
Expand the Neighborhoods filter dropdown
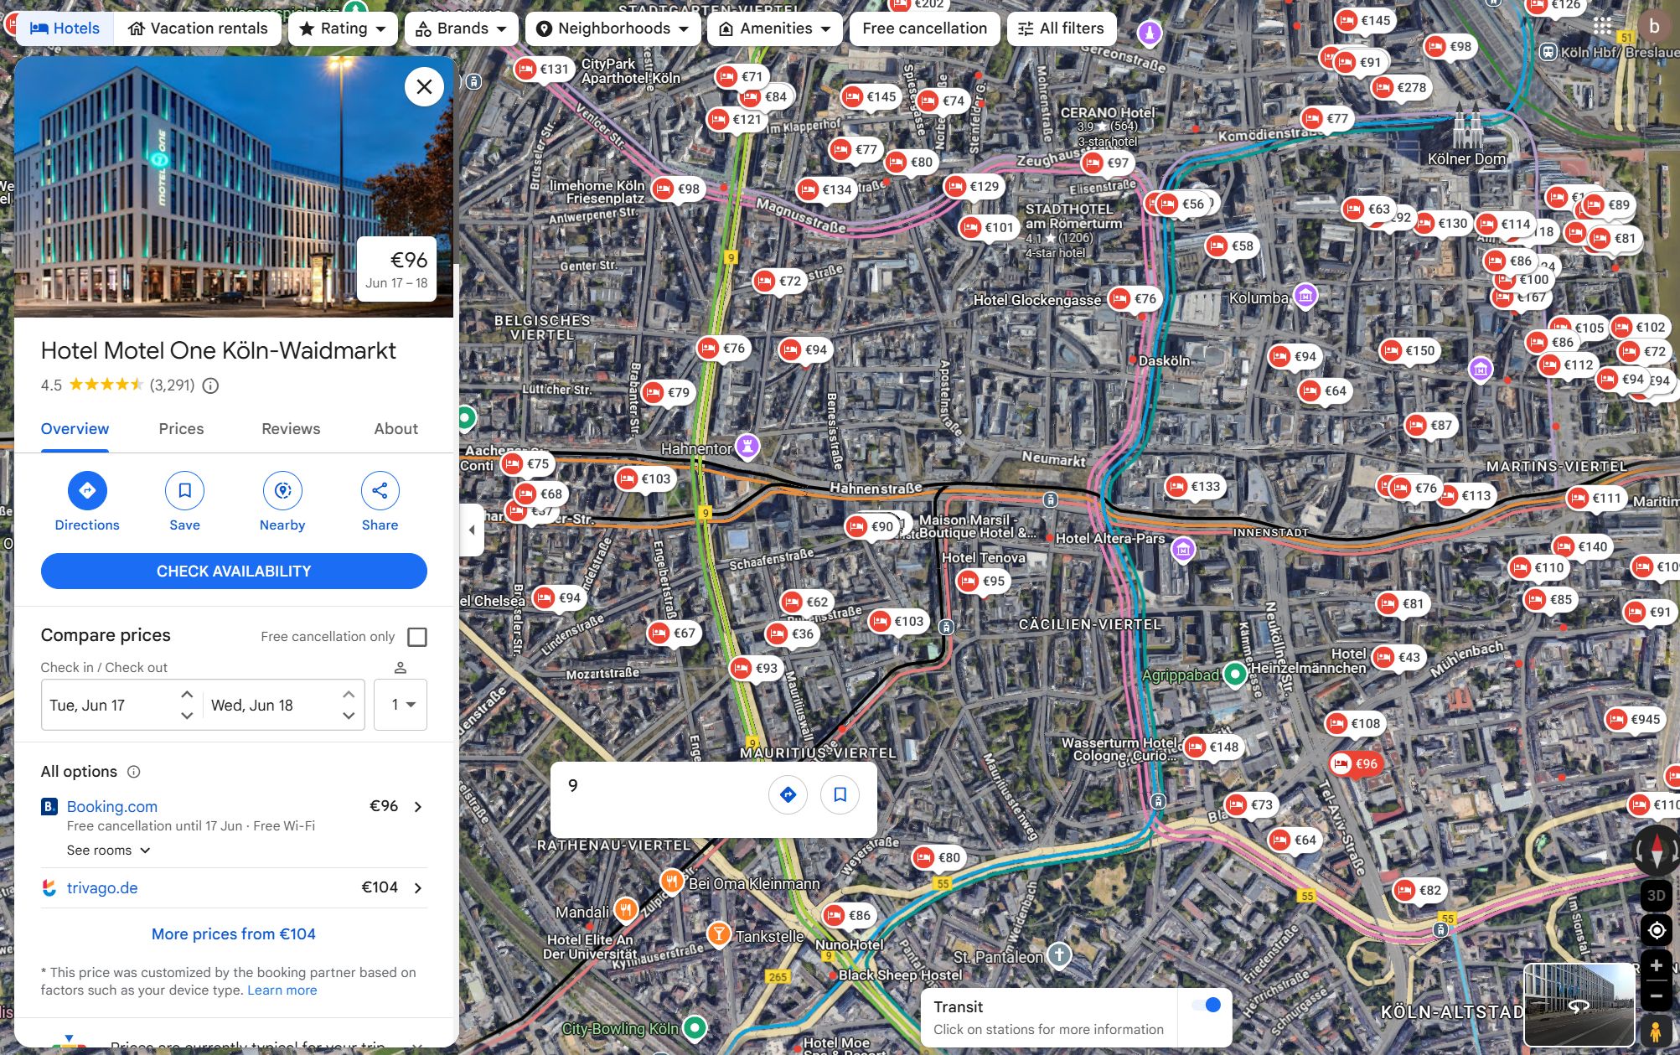[x=613, y=28]
